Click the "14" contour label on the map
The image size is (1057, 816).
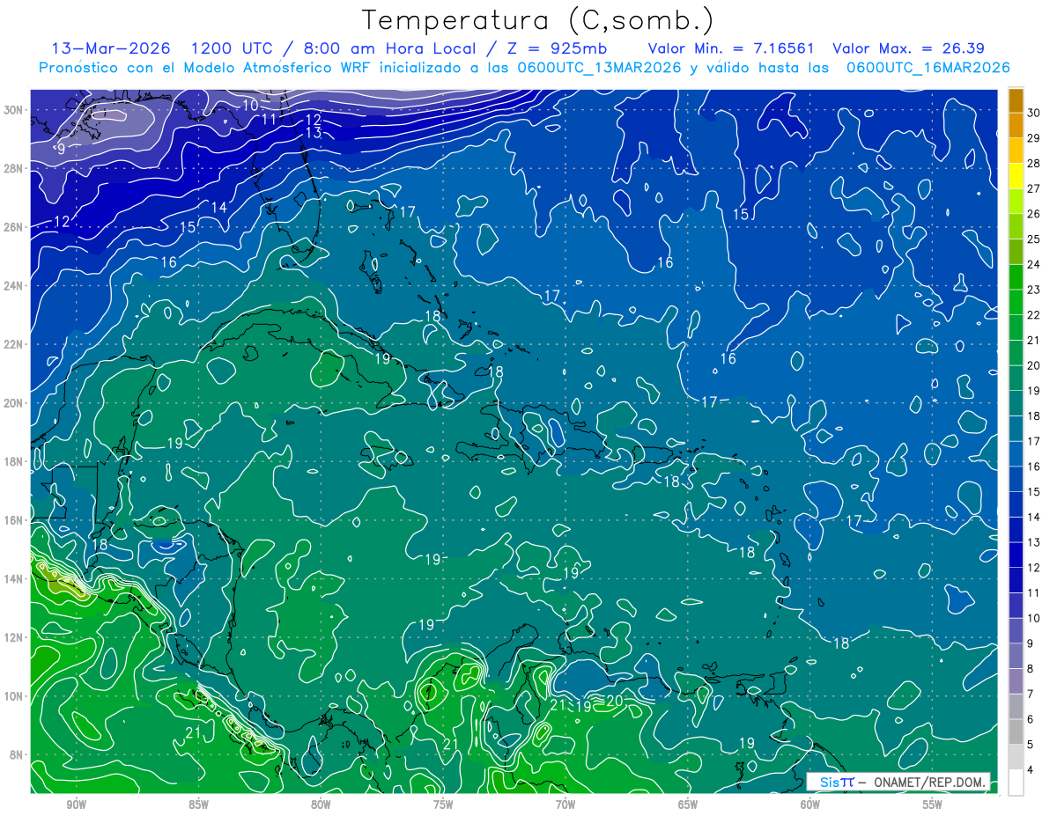(x=219, y=208)
